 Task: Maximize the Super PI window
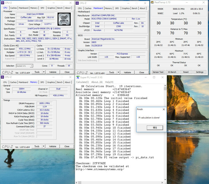(x=154, y=77)
